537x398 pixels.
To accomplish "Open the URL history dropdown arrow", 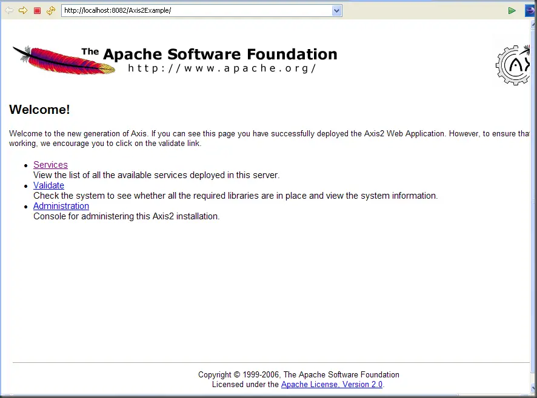I will tap(336, 11).
